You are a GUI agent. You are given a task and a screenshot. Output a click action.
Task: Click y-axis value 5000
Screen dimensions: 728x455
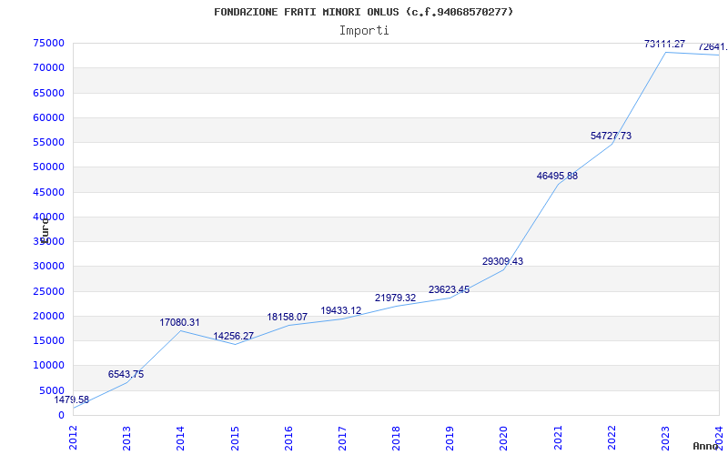(52, 390)
